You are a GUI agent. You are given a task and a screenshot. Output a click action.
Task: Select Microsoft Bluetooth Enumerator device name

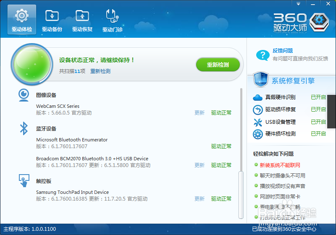tap(72, 140)
